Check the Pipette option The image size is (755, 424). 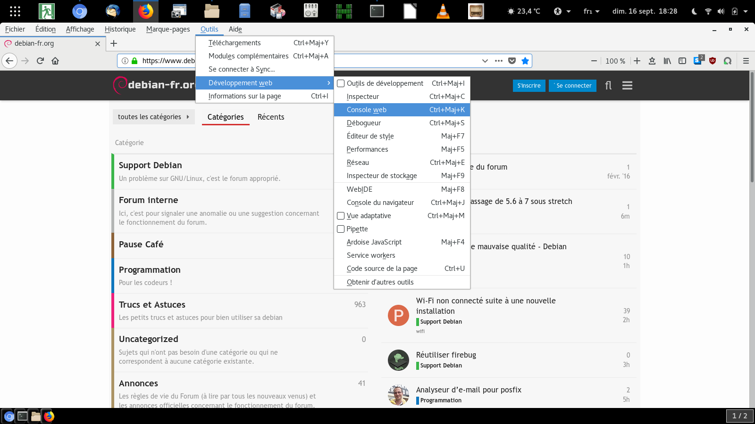click(341, 229)
